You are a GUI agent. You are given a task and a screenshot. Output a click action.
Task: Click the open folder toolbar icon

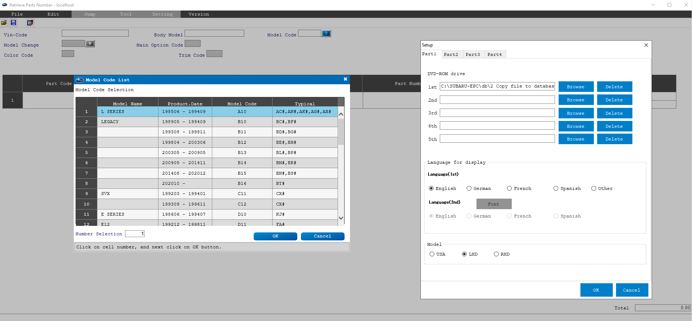pos(4,23)
